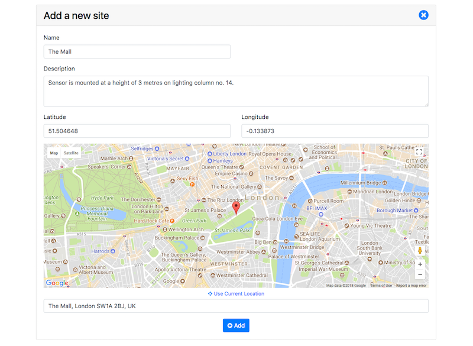Click the Longitude field showing -0.133873
This screenshot has height=346, width=473.
[335, 131]
